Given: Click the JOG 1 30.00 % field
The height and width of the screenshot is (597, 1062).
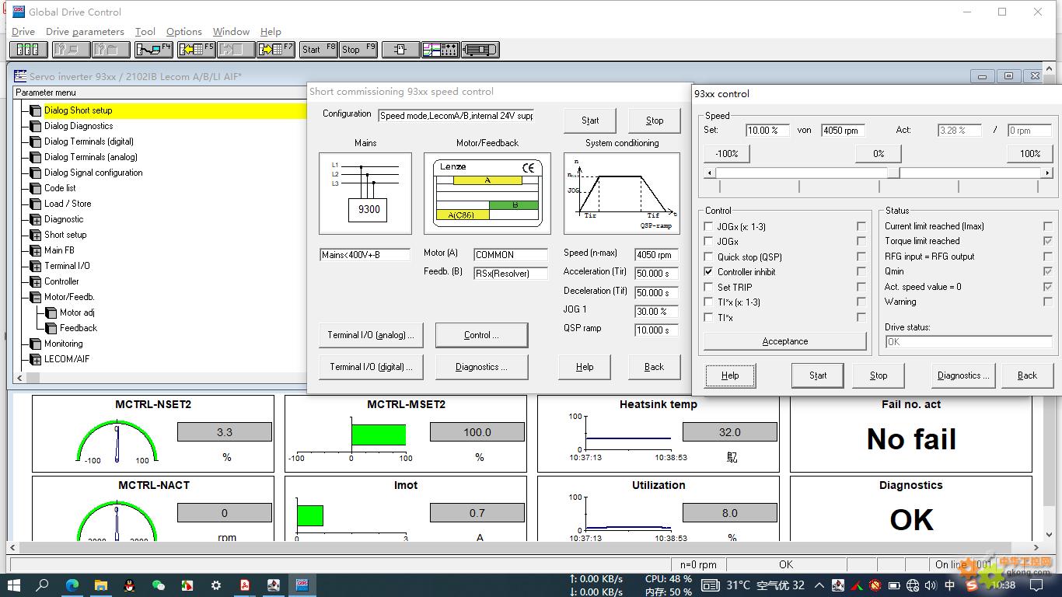Looking at the screenshot, I should click(656, 311).
